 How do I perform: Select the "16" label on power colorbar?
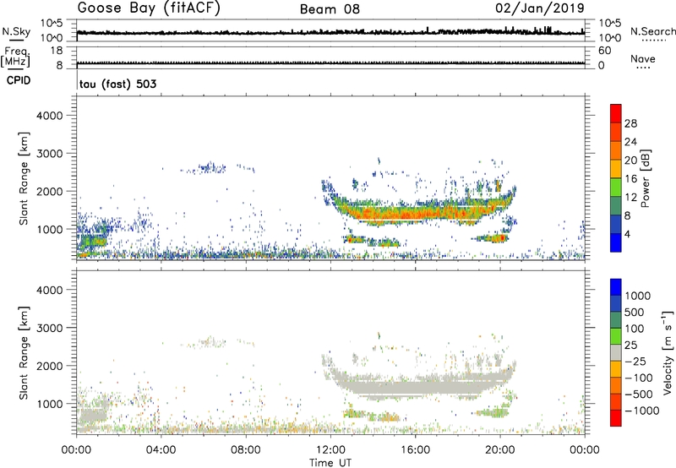tap(630, 179)
